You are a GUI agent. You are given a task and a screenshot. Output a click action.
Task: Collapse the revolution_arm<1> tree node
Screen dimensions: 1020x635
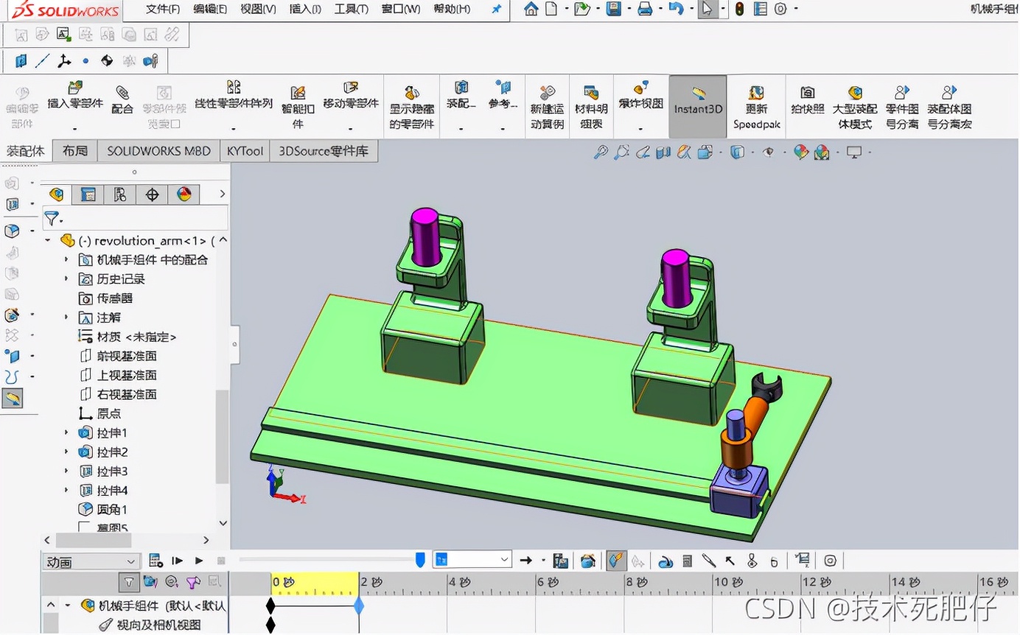pyautogui.click(x=49, y=239)
